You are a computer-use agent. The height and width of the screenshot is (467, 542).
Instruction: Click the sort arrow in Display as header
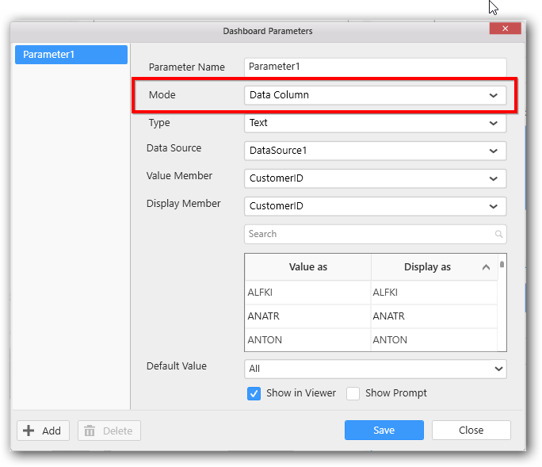point(486,268)
